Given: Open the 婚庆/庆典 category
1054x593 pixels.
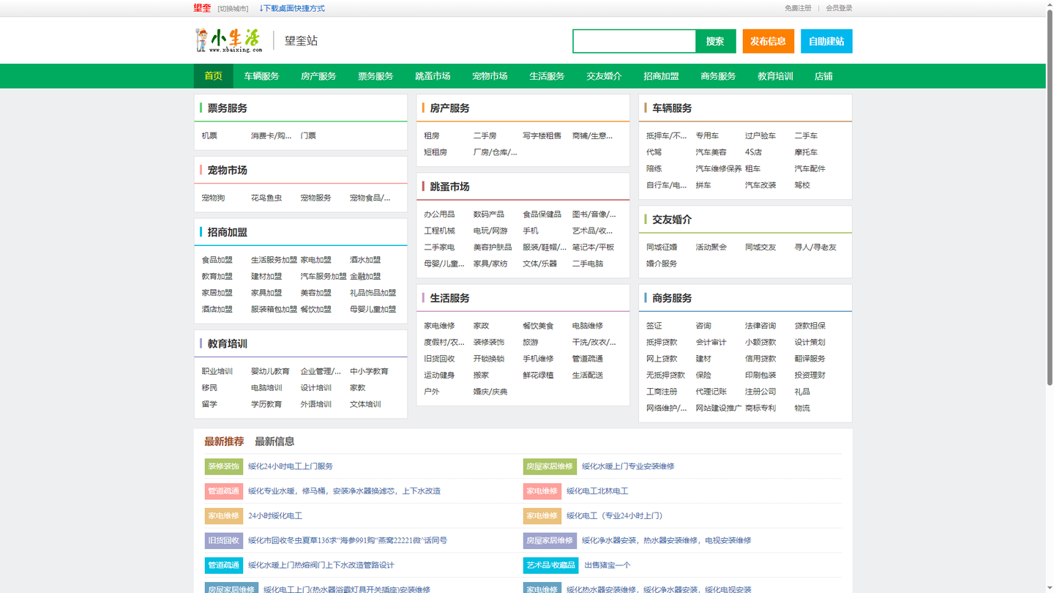Looking at the screenshot, I should (490, 392).
